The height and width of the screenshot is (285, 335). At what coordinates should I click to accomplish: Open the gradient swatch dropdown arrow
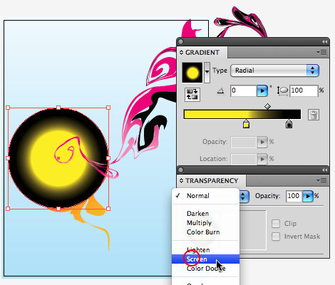click(207, 72)
